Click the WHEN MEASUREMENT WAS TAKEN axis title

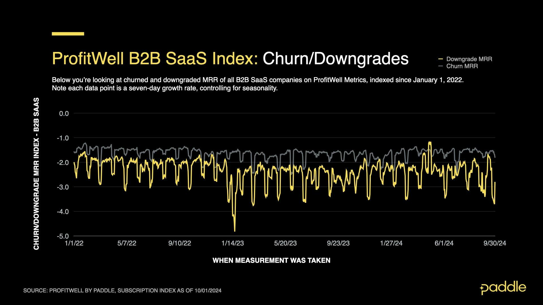(x=271, y=260)
